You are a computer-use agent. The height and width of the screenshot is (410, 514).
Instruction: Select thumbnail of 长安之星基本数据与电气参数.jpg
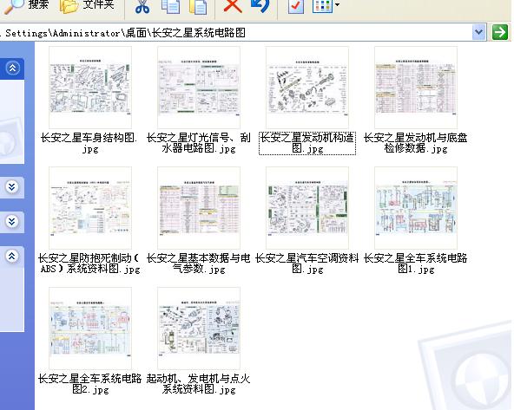[x=199, y=208]
